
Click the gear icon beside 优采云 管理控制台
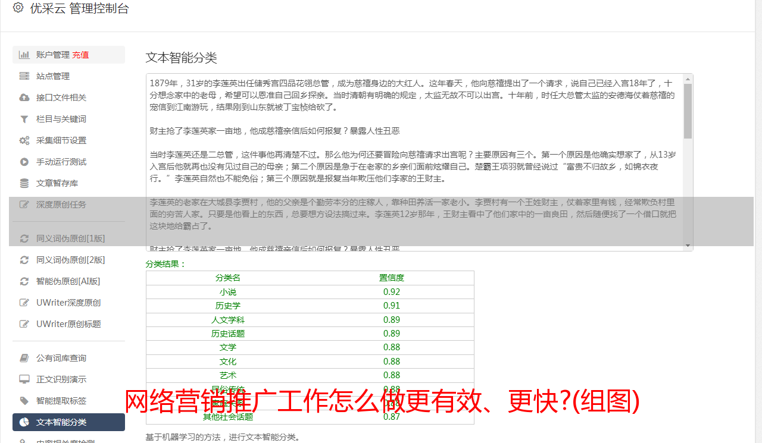pyautogui.click(x=18, y=8)
